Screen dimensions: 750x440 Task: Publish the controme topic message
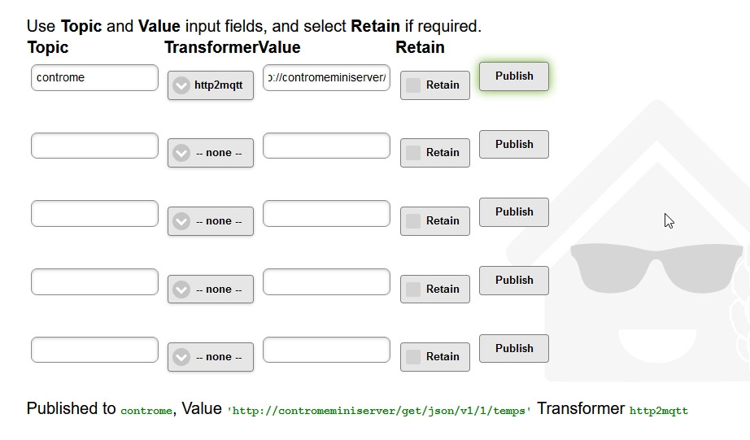coord(514,76)
